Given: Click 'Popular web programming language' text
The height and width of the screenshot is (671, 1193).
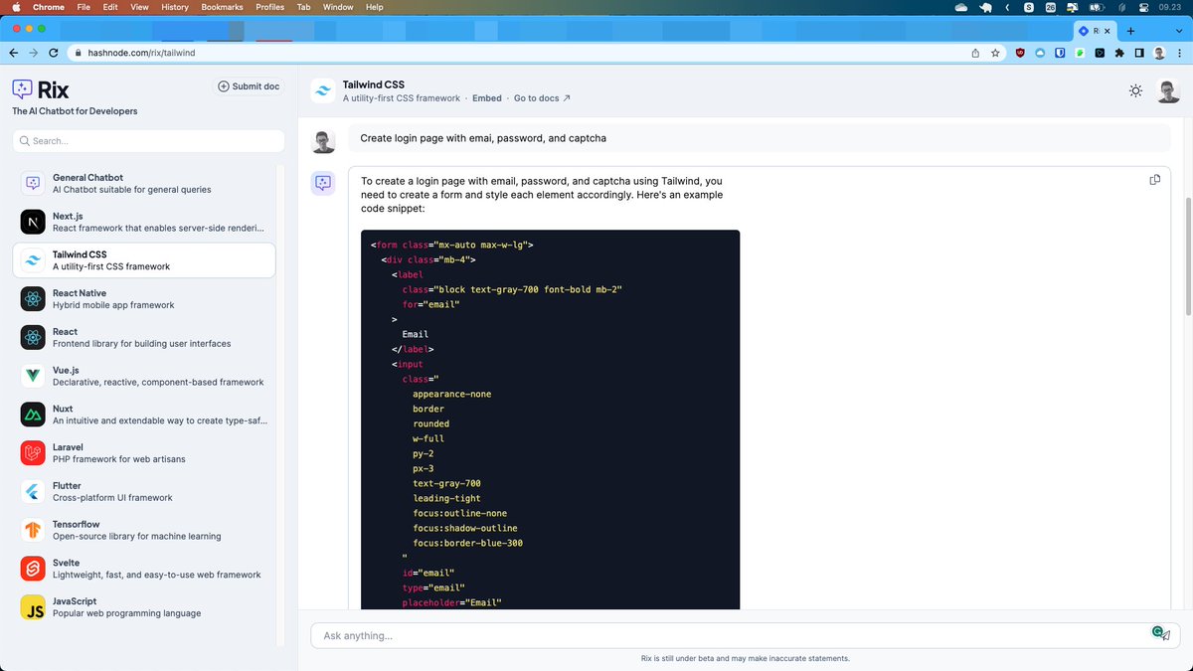Looking at the screenshot, I should tap(126, 613).
